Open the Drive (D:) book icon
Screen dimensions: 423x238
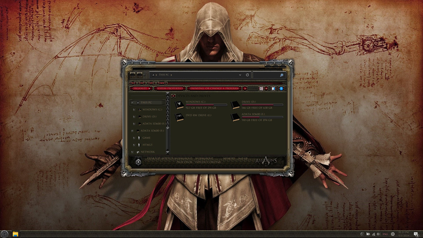coord(235,105)
